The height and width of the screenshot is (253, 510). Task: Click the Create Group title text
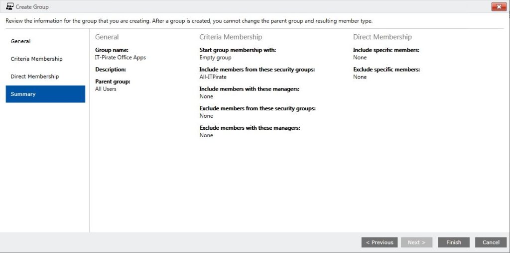coord(32,7)
